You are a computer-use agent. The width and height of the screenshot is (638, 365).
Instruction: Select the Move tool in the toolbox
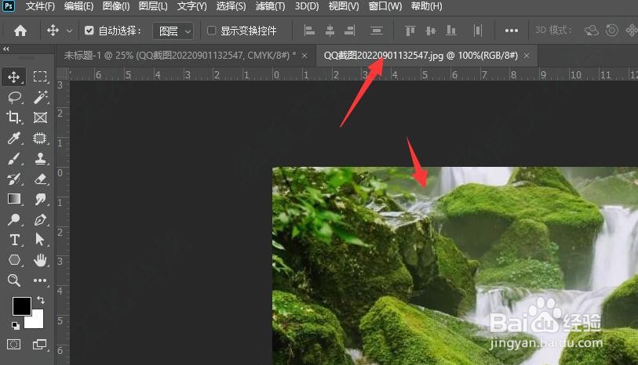click(x=14, y=77)
